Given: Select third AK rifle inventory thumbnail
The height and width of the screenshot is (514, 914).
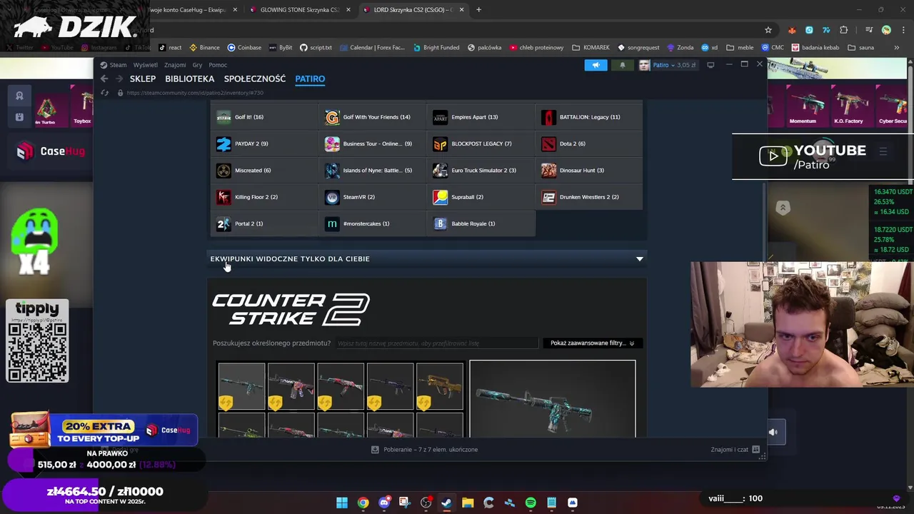Looking at the screenshot, I should click(341, 386).
